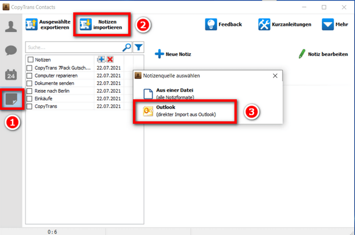Open the Messages sidebar section
The width and height of the screenshot is (355, 235).
[11, 50]
